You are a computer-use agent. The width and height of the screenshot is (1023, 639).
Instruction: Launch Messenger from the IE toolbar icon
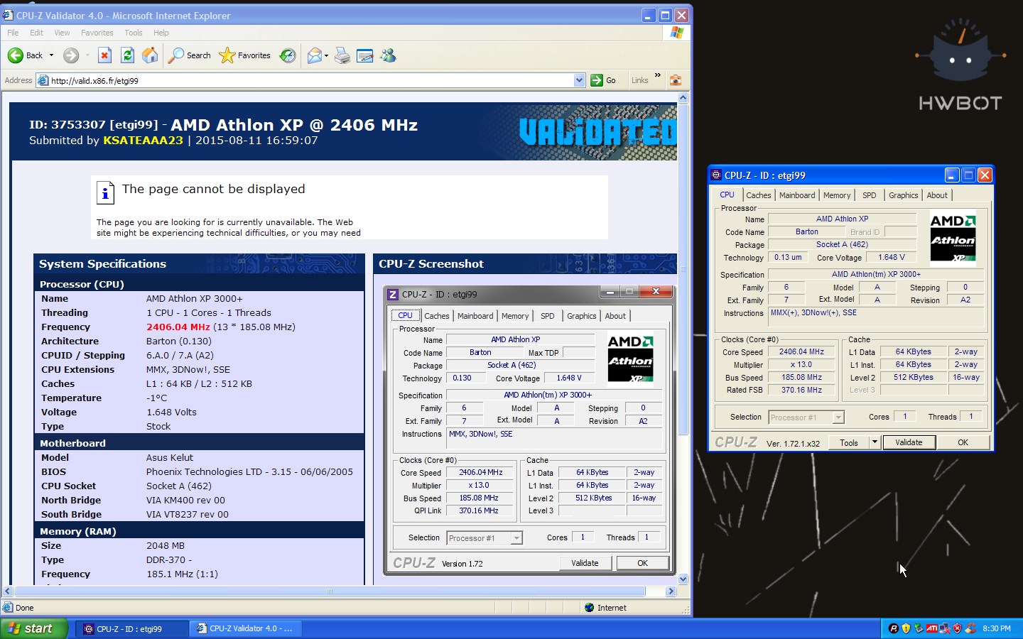point(388,55)
